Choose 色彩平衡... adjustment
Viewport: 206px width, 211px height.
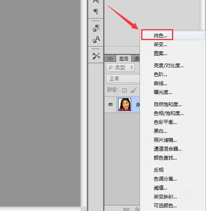173,122
